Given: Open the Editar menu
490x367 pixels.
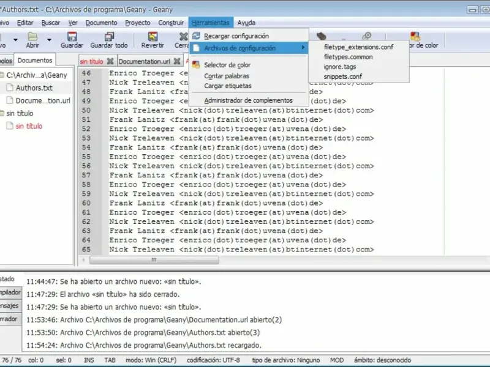Looking at the screenshot, I should click(x=25, y=23).
